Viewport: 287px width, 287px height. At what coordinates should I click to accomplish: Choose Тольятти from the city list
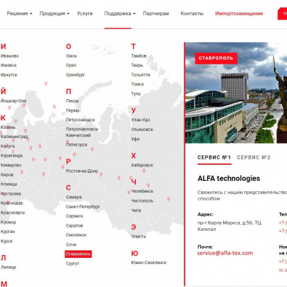tap(141, 75)
